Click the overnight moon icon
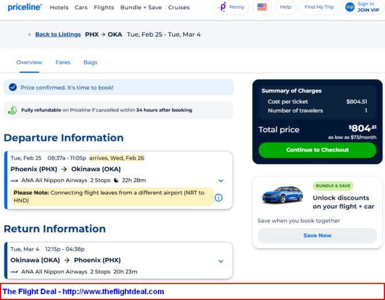The image size is (385, 300). [x=116, y=180]
